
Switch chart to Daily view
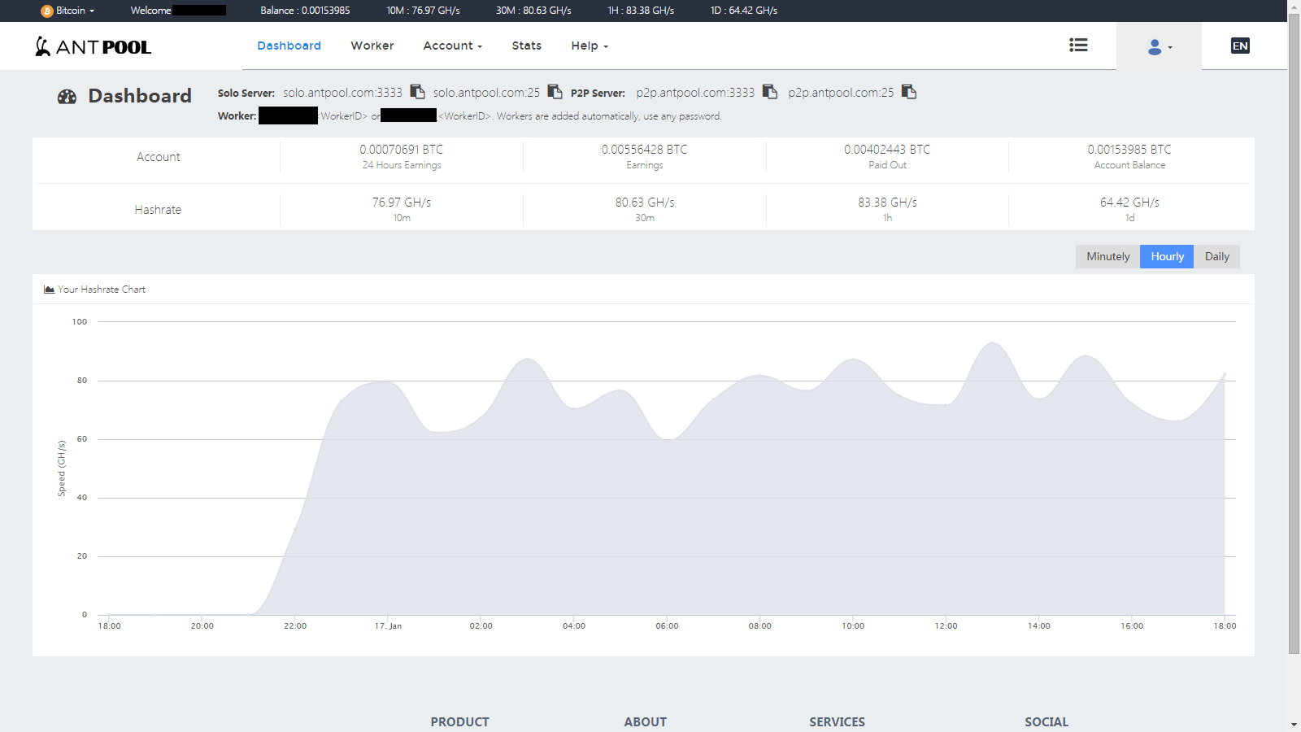[1216, 256]
